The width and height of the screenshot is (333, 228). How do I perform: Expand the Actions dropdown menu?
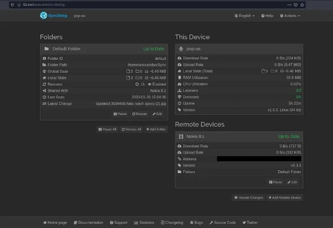(290, 16)
